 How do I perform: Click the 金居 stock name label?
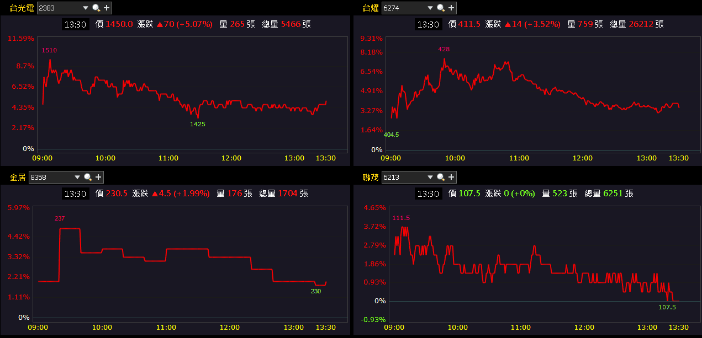[18, 177]
